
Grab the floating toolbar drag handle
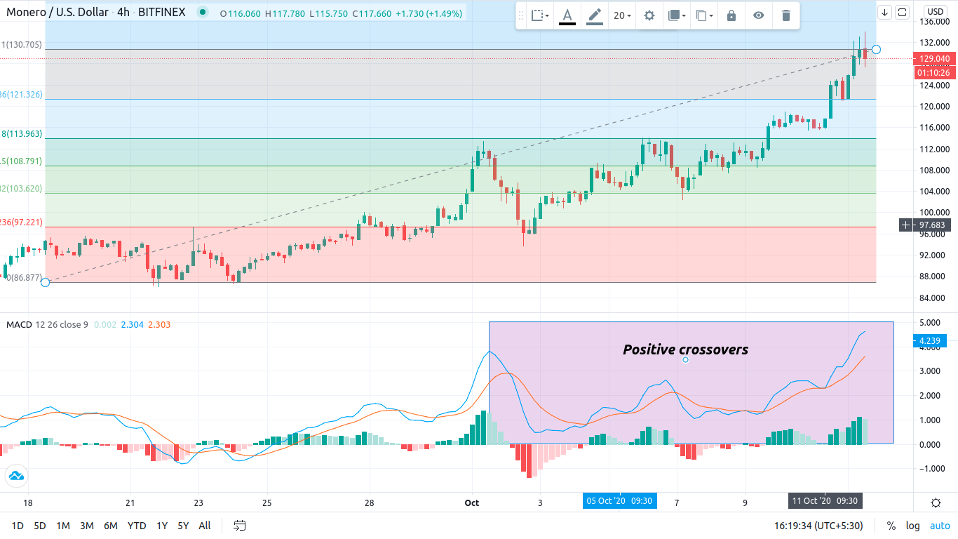coord(522,15)
